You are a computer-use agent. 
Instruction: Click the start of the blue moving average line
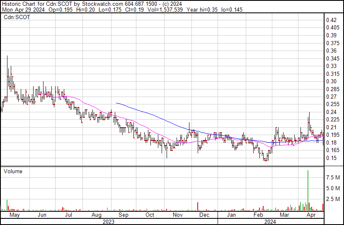pyautogui.click(x=116, y=103)
